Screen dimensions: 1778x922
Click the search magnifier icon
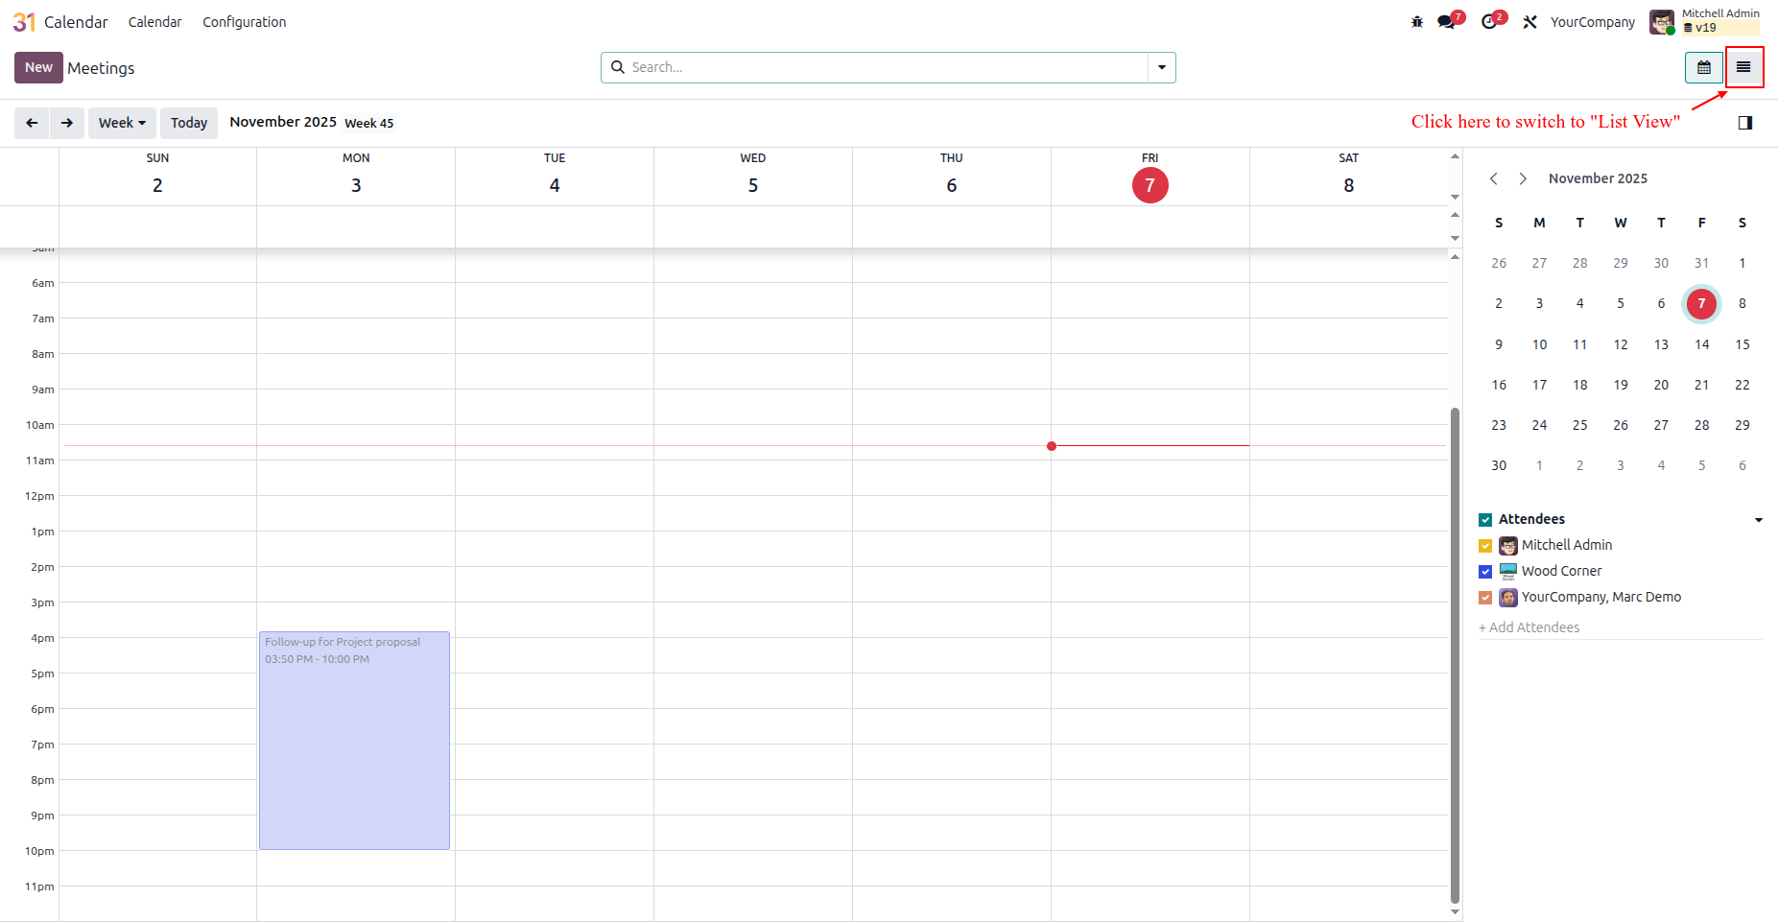pos(618,67)
